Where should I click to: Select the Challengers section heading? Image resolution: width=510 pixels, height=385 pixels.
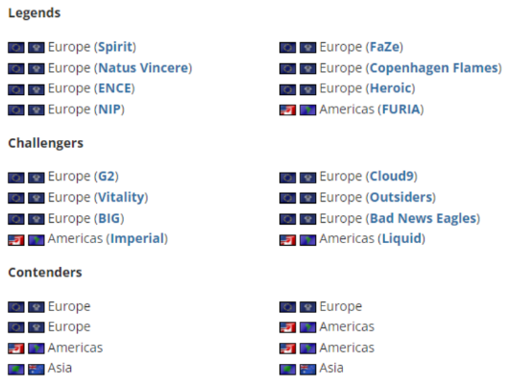coord(45,143)
